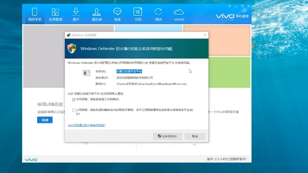The width and height of the screenshot is (308, 173).
Task: Click the version 2.2.3.49 status text
Action: tap(227, 159)
